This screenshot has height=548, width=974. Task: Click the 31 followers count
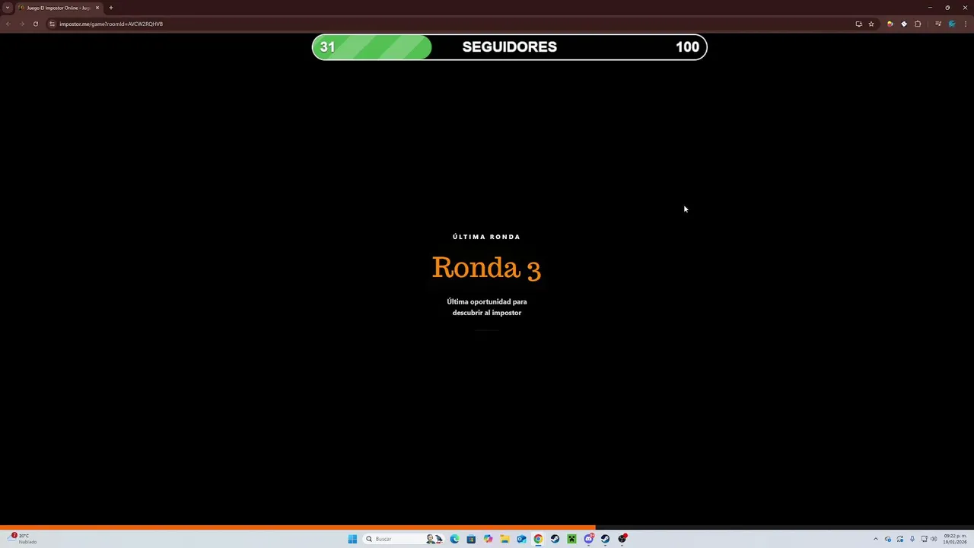point(327,47)
